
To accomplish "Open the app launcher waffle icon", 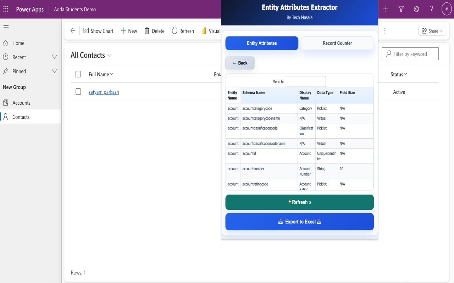I will [x=6, y=9].
